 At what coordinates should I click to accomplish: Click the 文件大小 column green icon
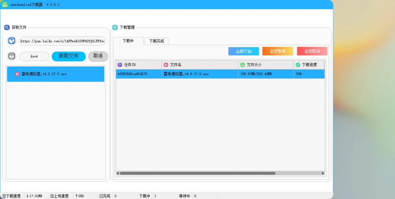pyautogui.click(x=242, y=65)
